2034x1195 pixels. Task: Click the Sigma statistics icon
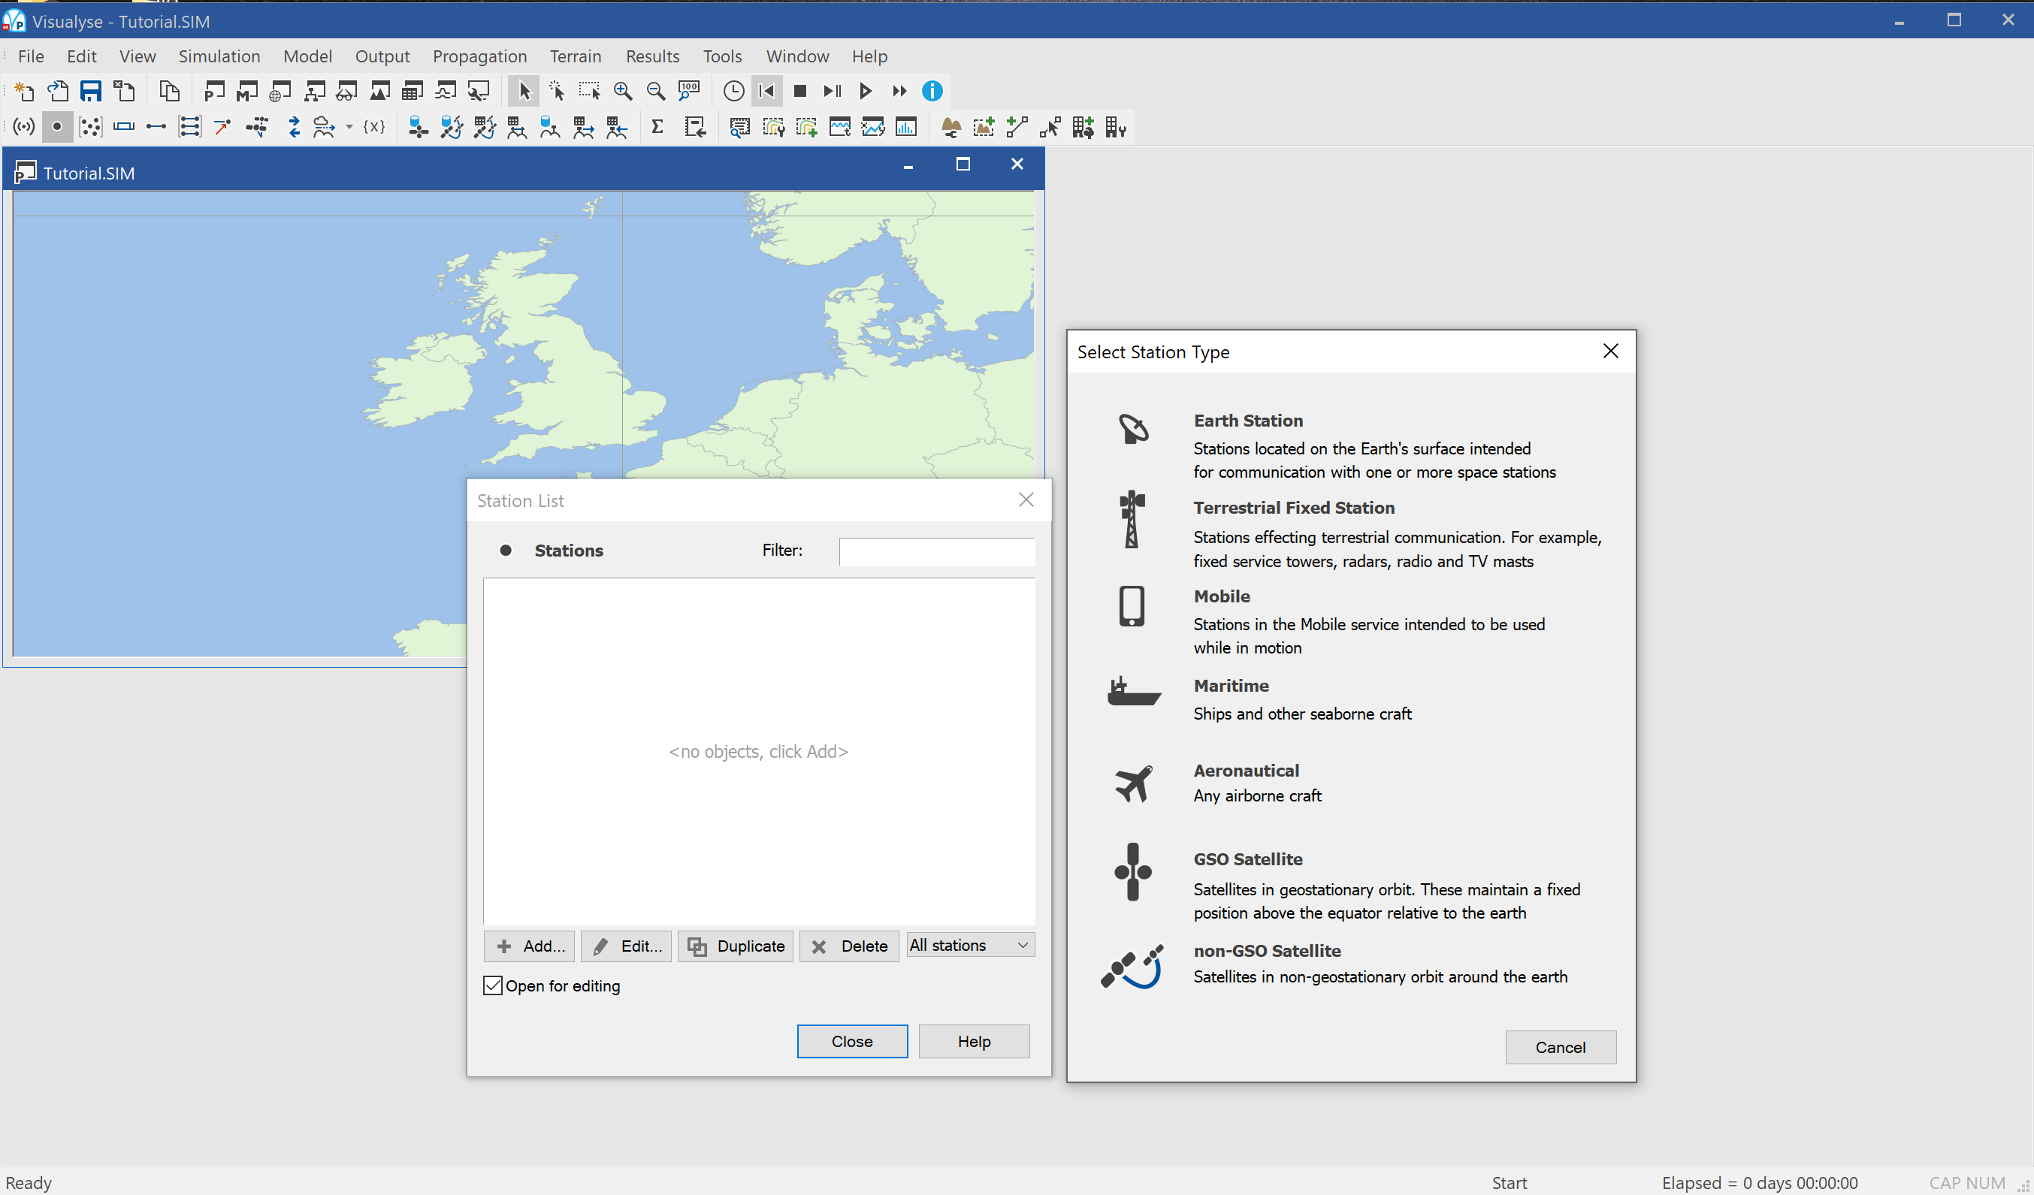tap(657, 127)
